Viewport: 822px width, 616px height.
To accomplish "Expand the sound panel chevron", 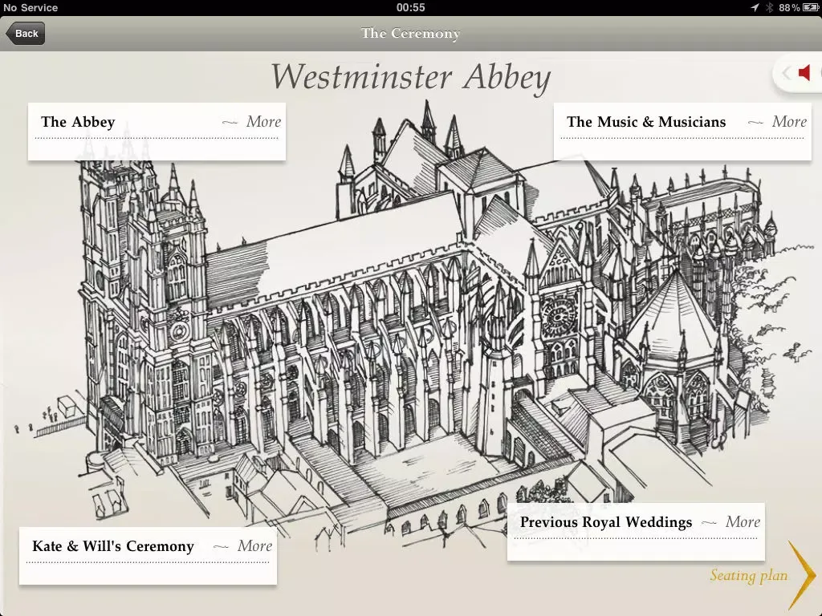I will point(786,73).
